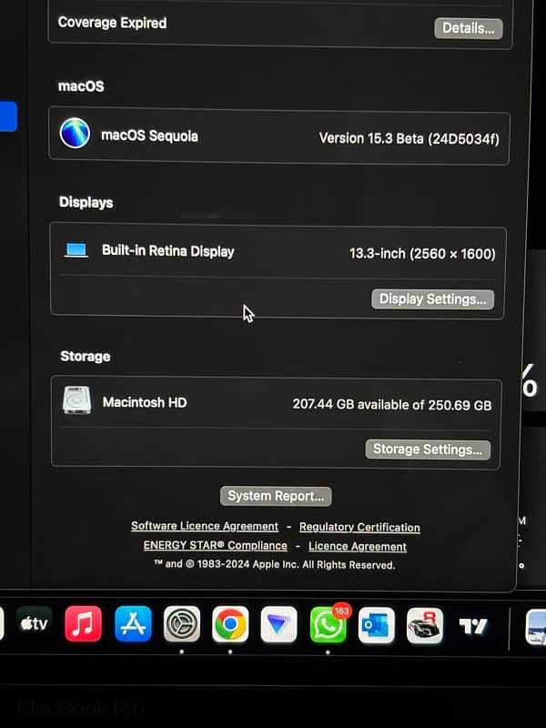Click the System Report button
This screenshot has width=546, height=728.
click(276, 496)
